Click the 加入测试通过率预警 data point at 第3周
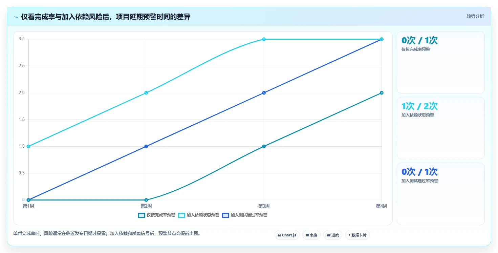Viewport: 498px width, 253px height. click(264, 93)
